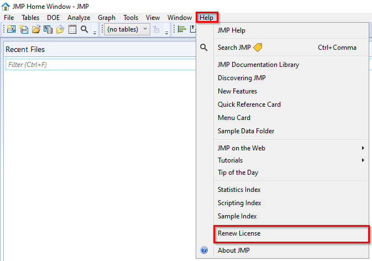Click the magnifier icon beside Search JMP

coord(204,48)
